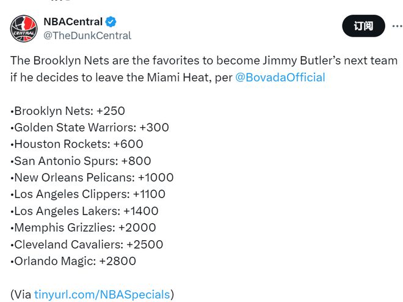Open the @TheDunkCentral handle
Image resolution: width=403 pixels, height=302 pixels.
point(87,35)
